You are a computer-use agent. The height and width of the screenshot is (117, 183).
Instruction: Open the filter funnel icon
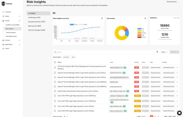pos(157,52)
